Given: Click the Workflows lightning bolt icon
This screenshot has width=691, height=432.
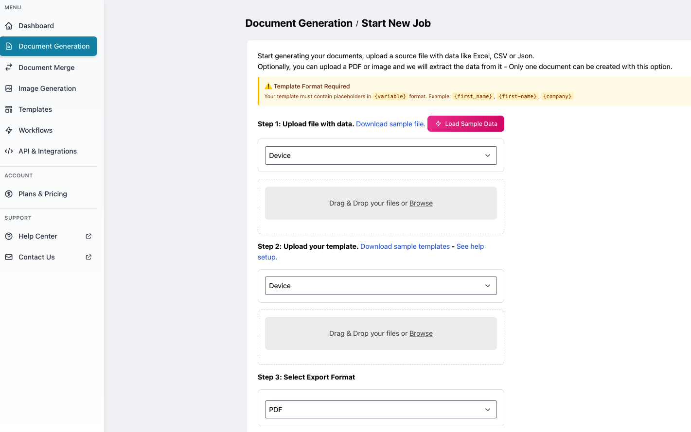Looking at the screenshot, I should [x=9, y=130].
